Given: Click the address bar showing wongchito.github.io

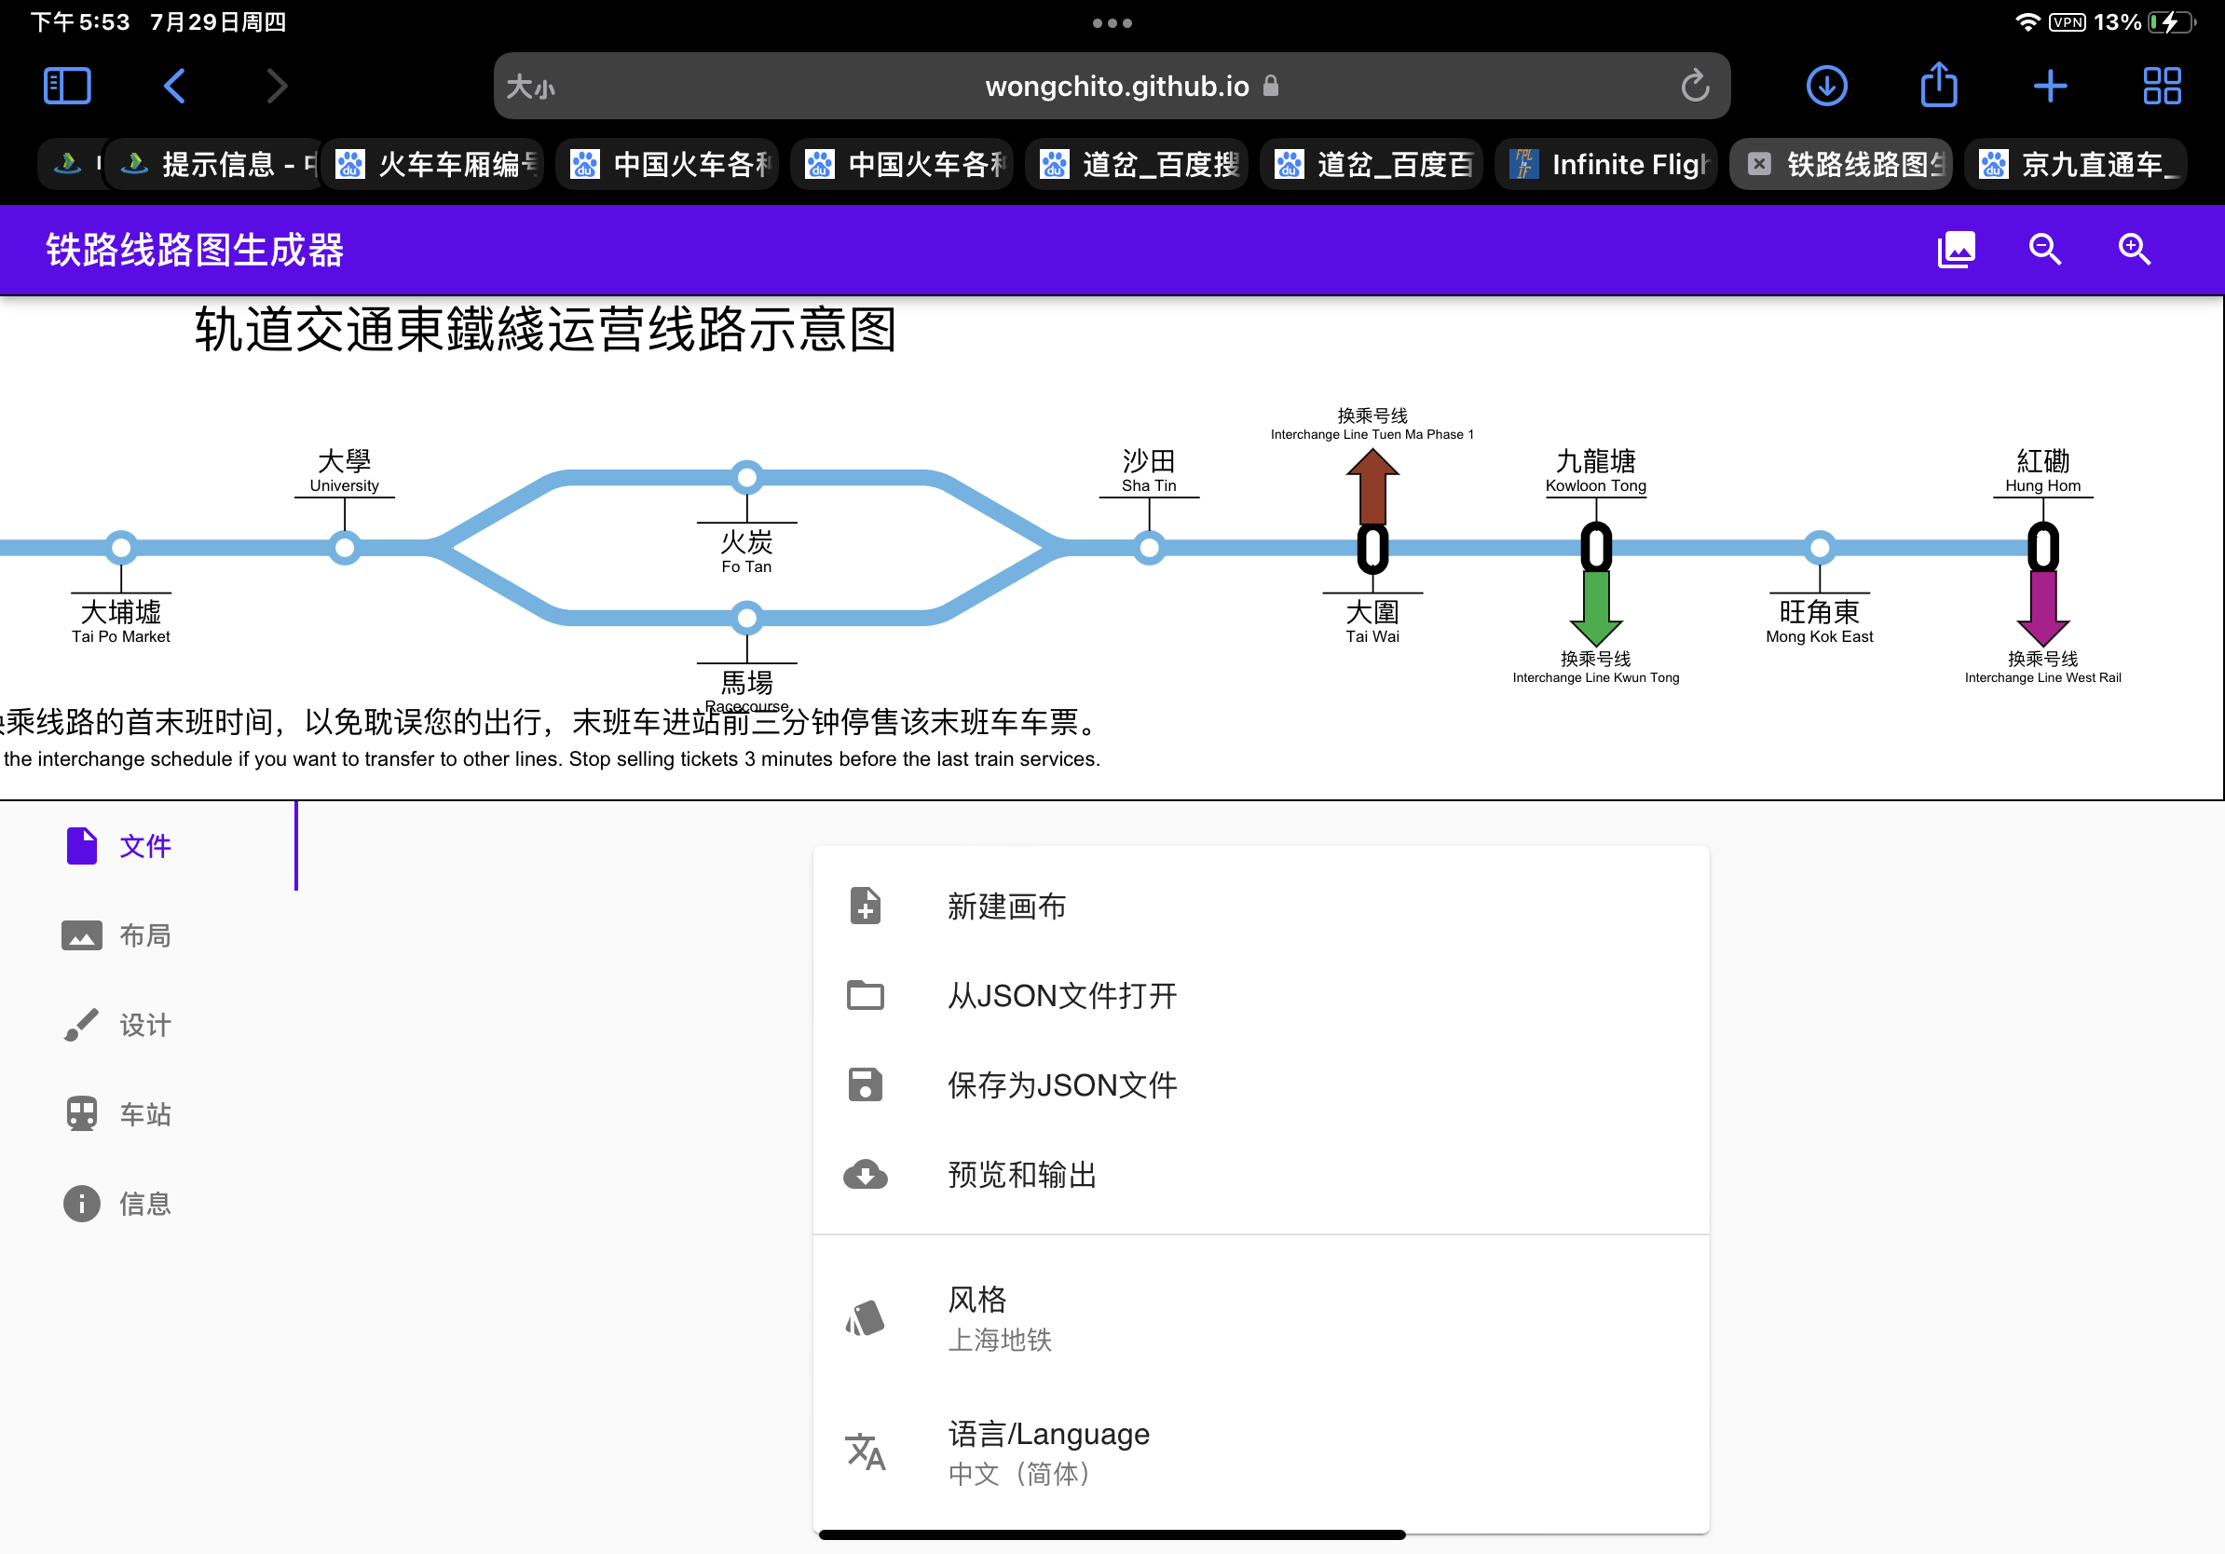Looking at the screenshot, I should (1112, 86).
